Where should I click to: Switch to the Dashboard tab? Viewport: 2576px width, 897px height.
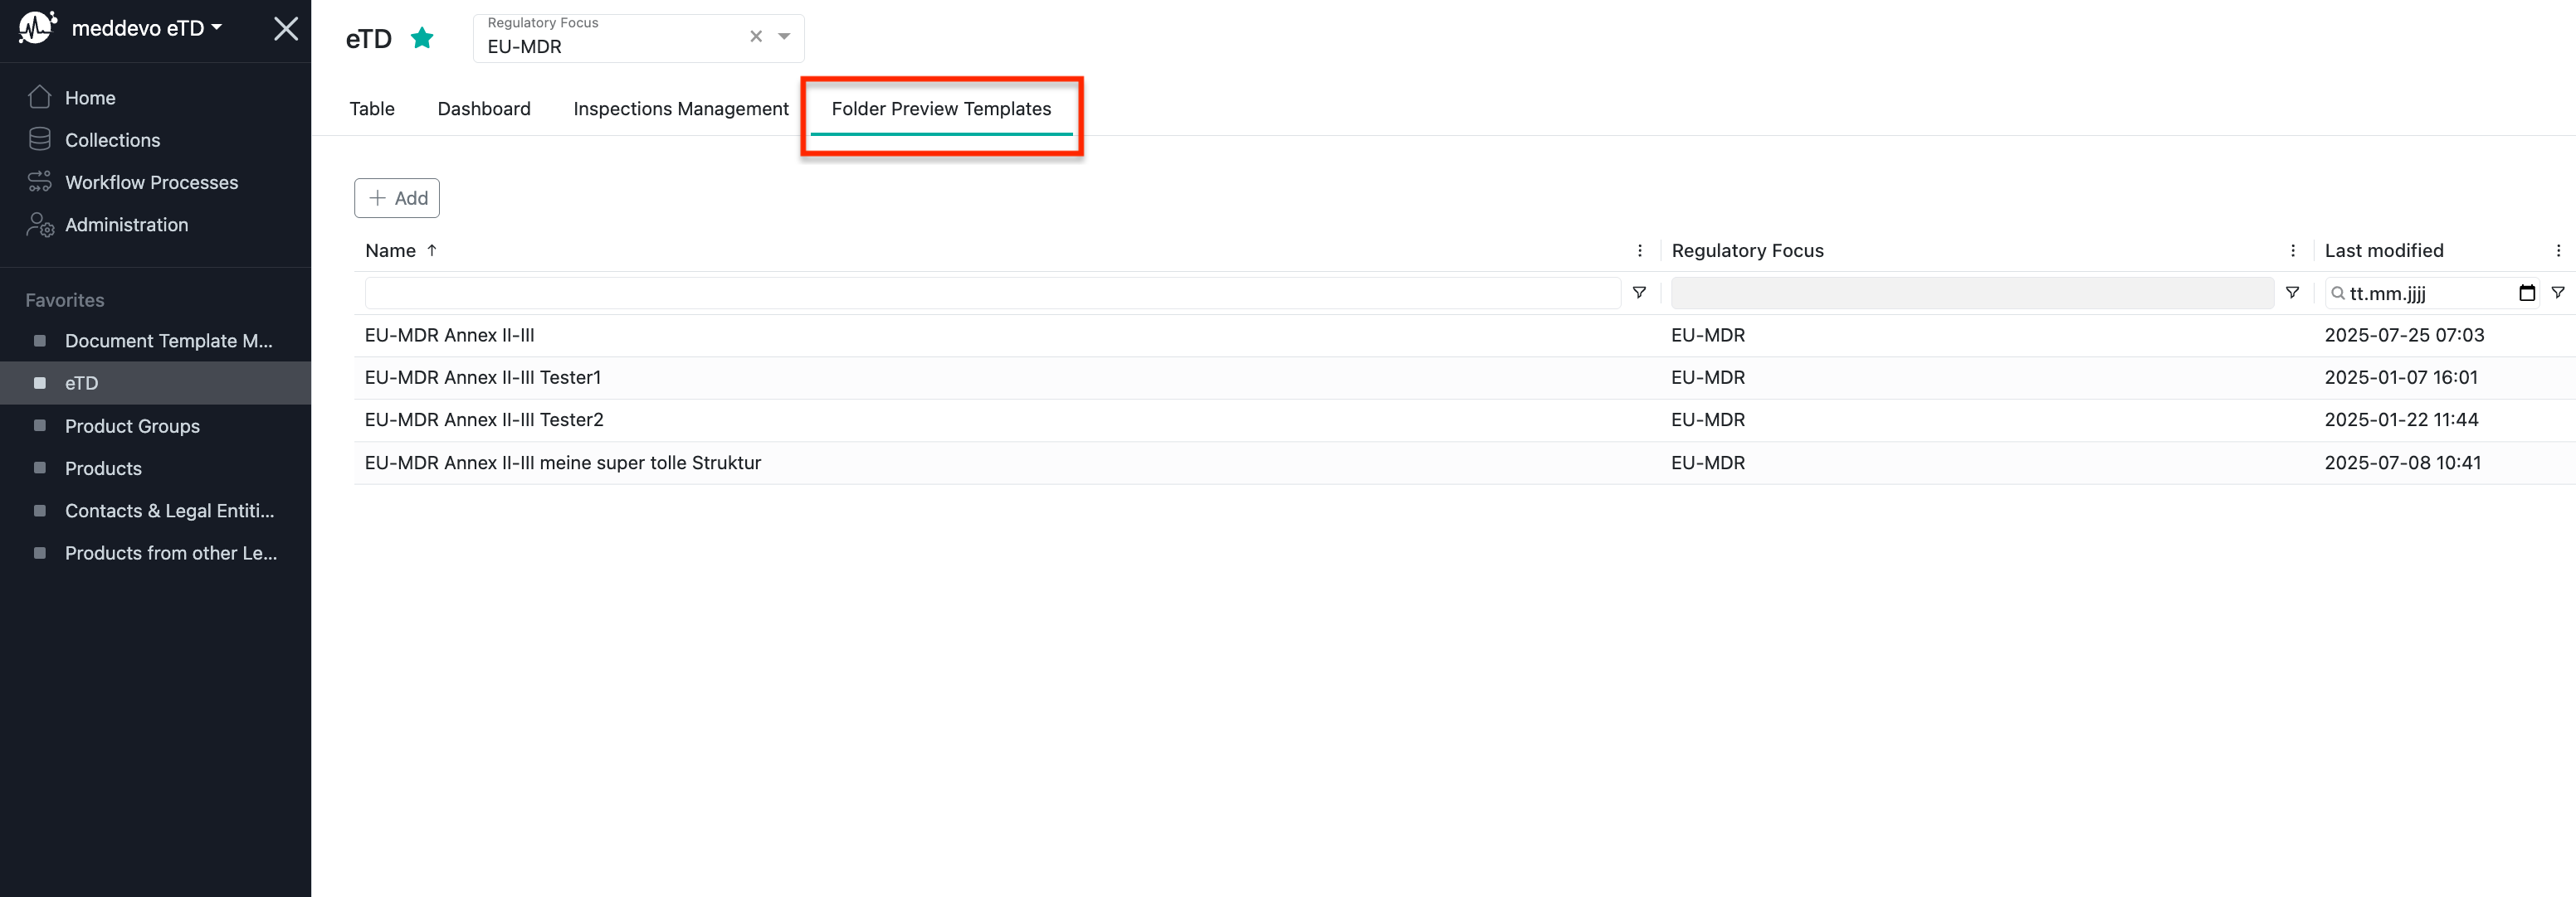click(x=484, y=108)
